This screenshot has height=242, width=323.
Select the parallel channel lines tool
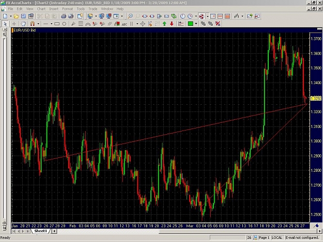tap(110, 24)
